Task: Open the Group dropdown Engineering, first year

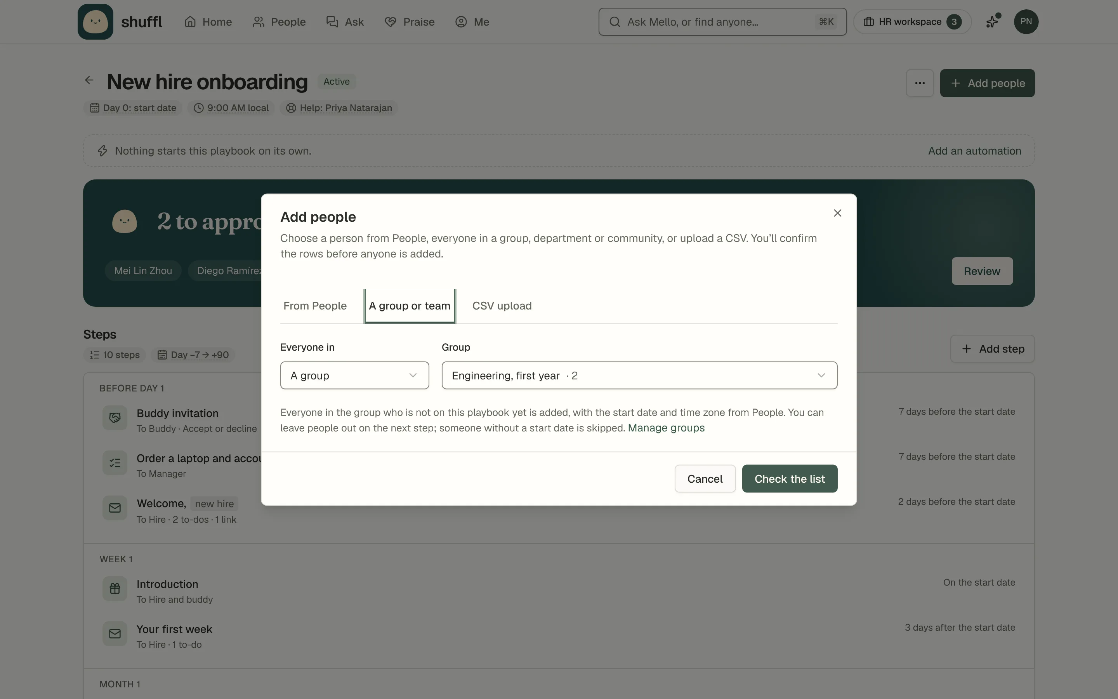Action: click(x=639, y=376)
